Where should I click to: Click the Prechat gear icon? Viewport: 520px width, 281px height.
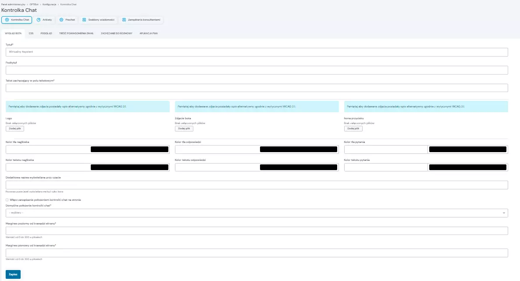click(61, 20)
